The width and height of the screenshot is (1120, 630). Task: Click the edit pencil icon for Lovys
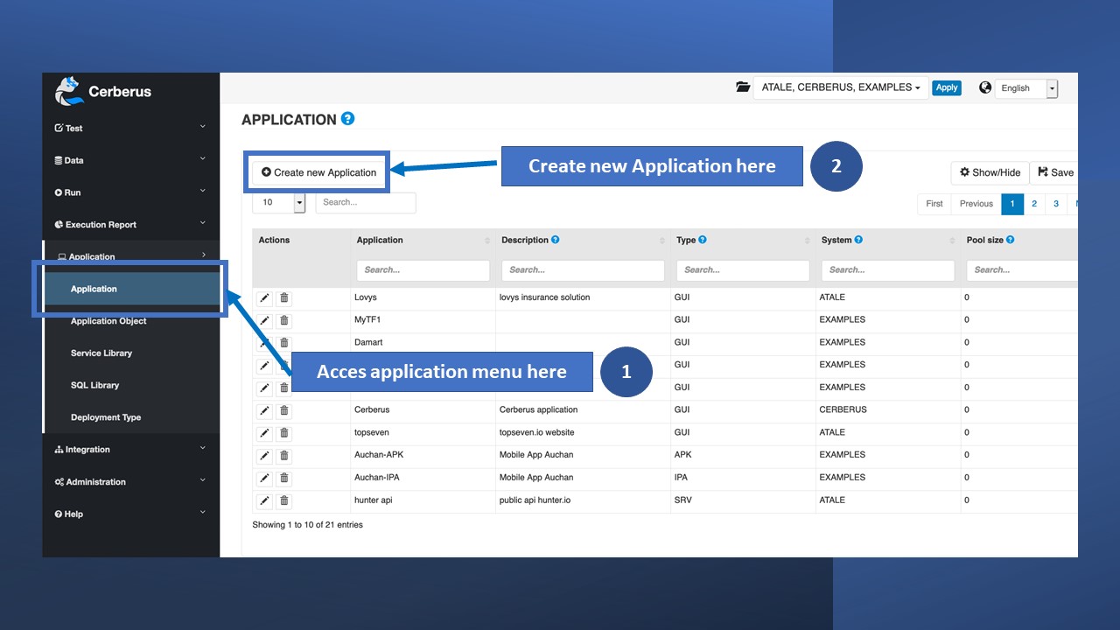tap(264, 298)
